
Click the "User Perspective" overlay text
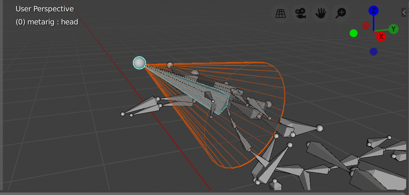(x=45, y=9)
